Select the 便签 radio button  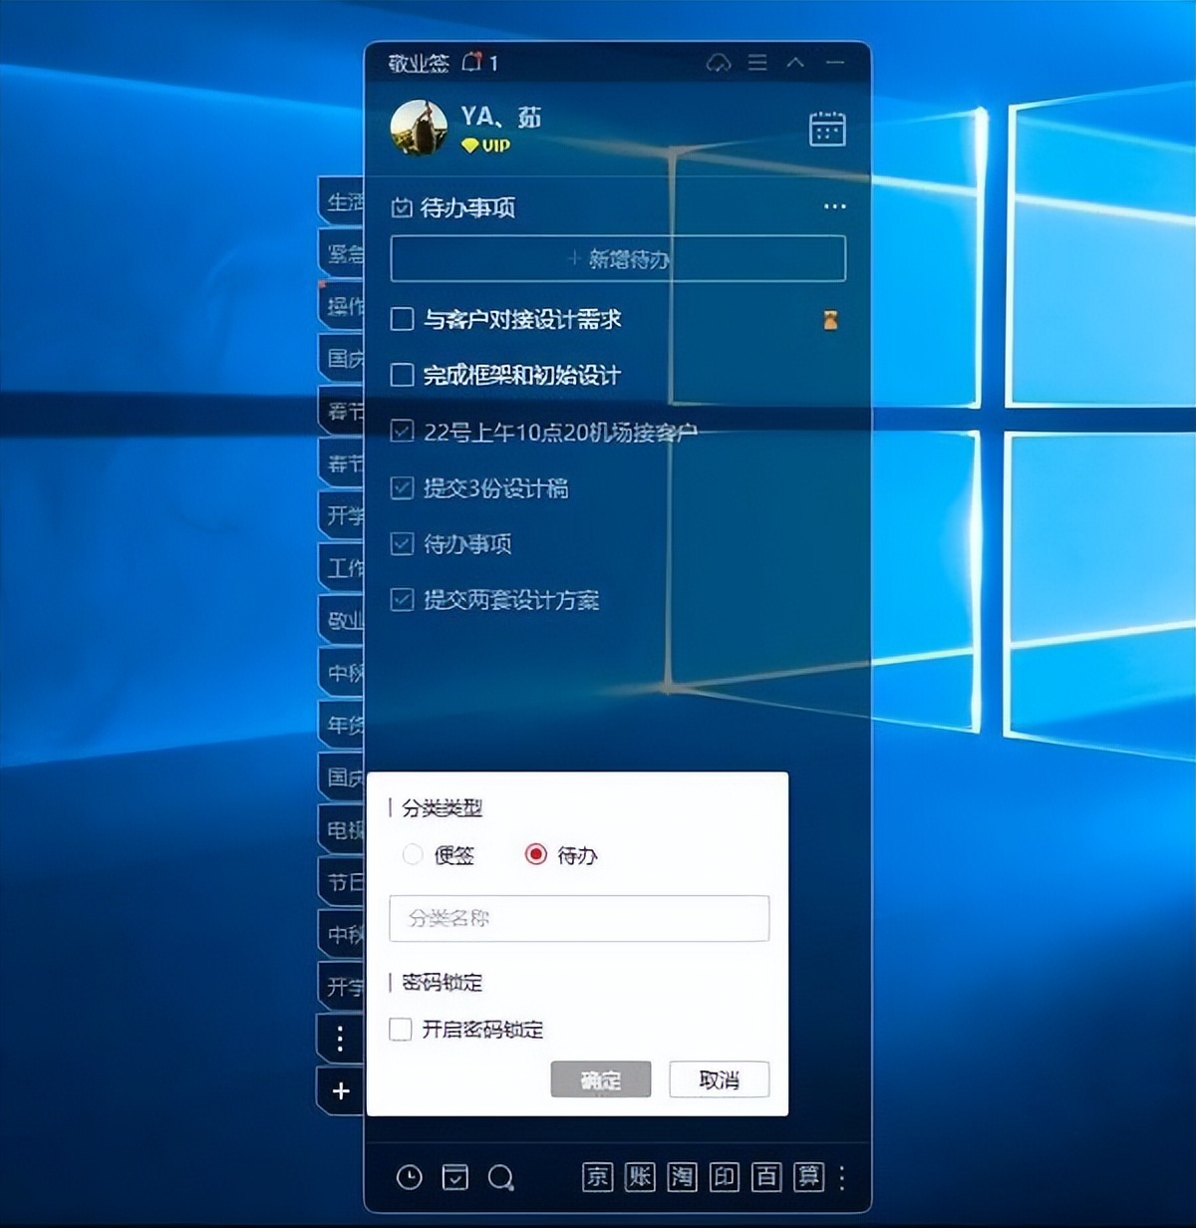coord(413,854)
